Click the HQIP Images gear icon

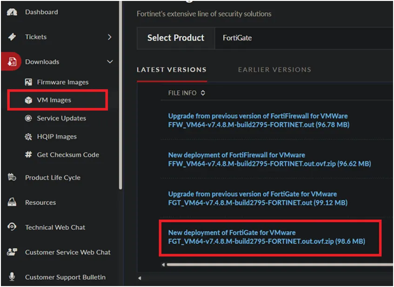tap(28, 136)
